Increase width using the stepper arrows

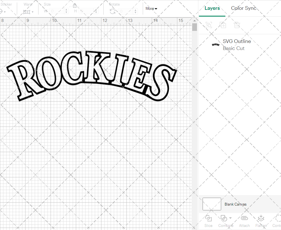pyautogui.click(x=67, y=10)
